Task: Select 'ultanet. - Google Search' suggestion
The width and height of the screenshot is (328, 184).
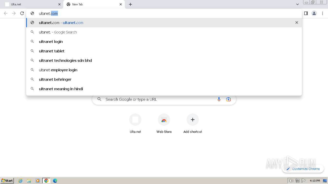Action: click(x=164, y=32)
